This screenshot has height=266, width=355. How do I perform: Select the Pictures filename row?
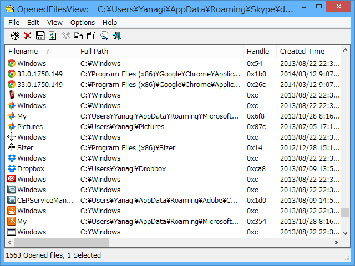click(x=30, y=127)
